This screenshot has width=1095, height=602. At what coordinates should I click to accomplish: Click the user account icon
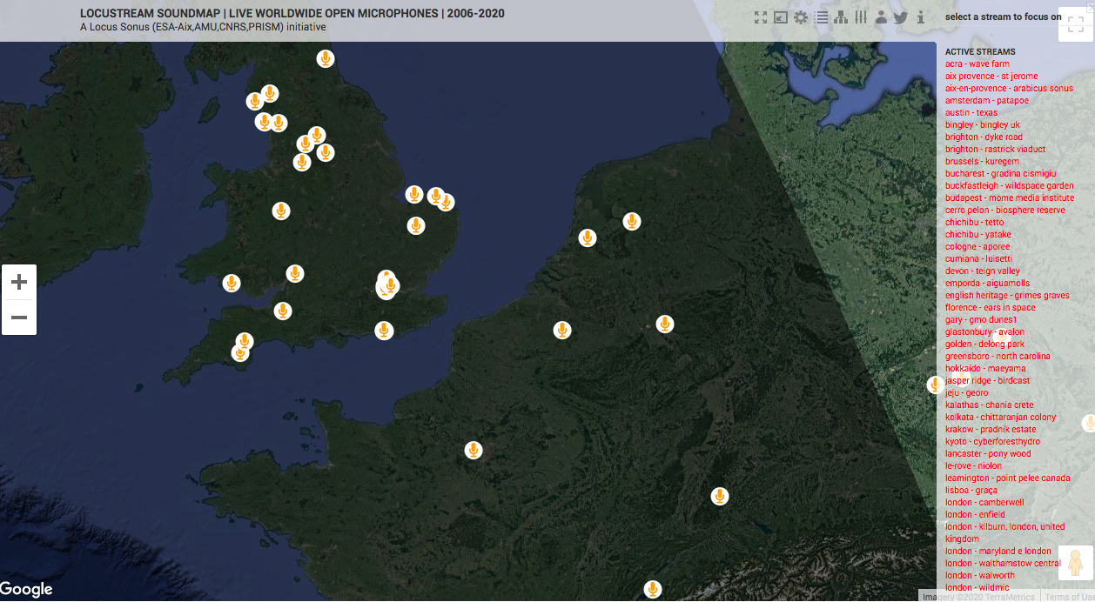click(x=881, y=17)
